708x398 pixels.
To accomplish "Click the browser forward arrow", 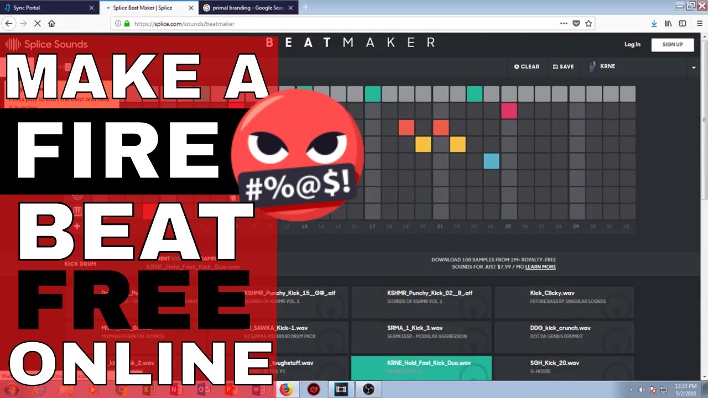I will [23, 24].
